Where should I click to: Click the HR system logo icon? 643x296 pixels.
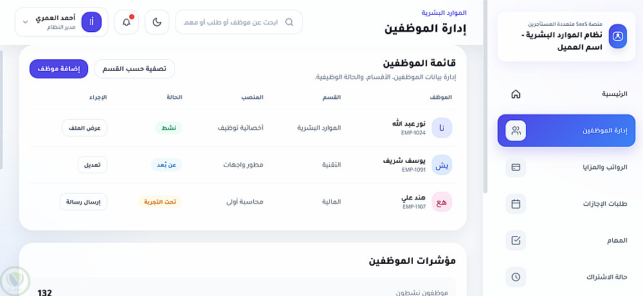pyautogui.click(x=617, y=36)
